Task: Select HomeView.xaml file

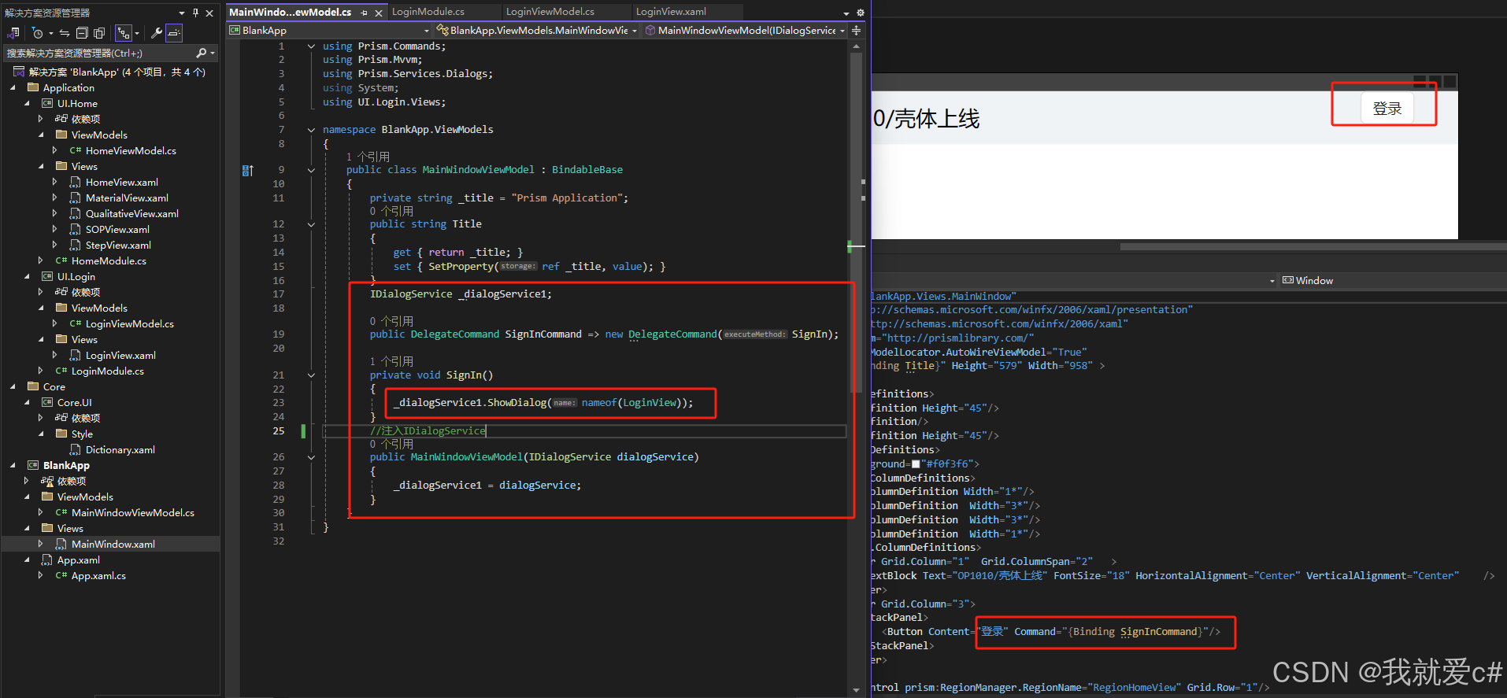Action: [121, 182]
